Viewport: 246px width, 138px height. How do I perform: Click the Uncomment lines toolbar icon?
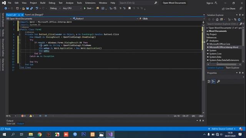pyautogui.click(x=124, y=8)
